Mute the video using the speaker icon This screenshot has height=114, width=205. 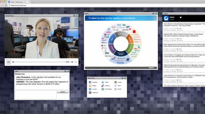click(76, 62)
